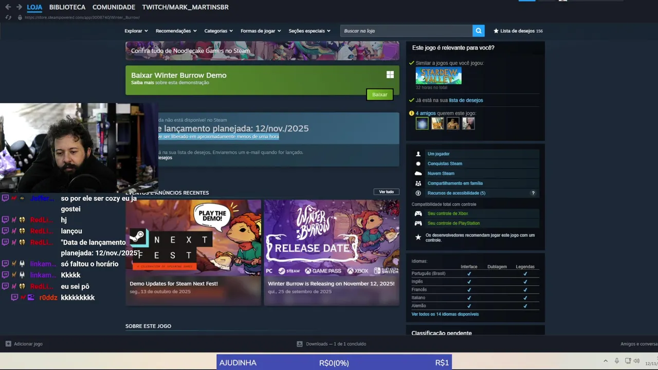
Task: Click the Nuvem Steam link
Action: click(x=441, y=173)
